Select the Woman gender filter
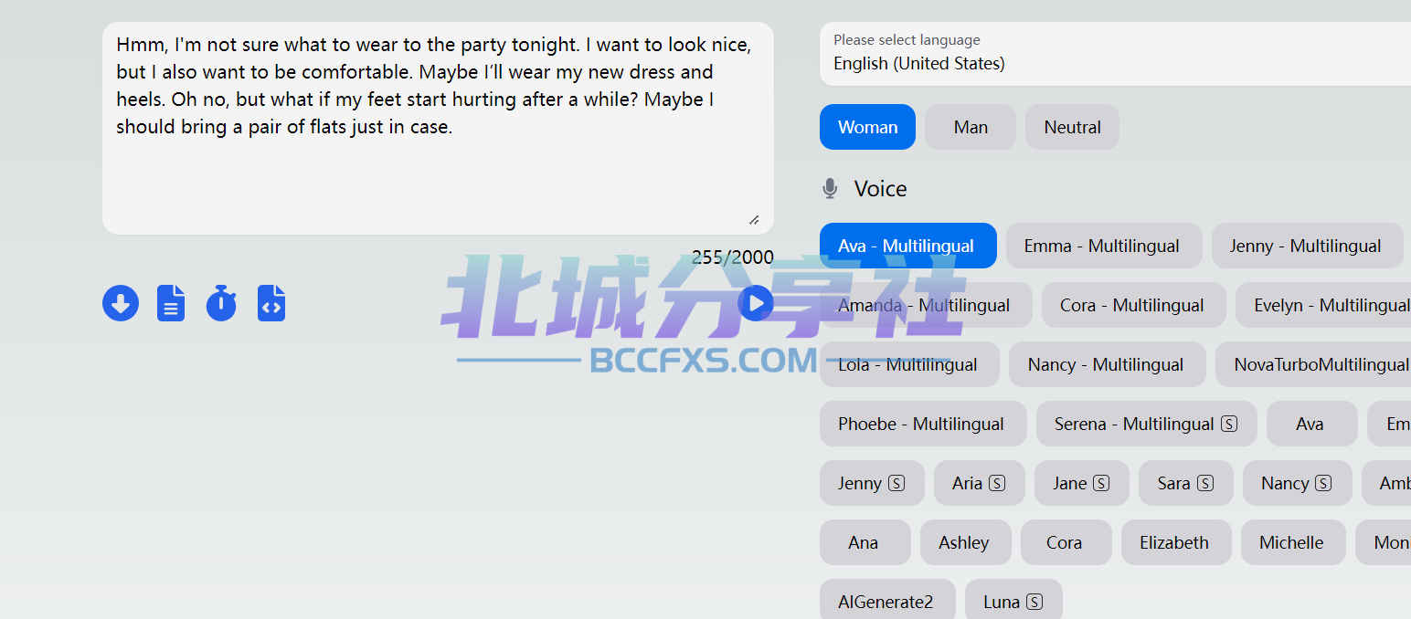The height and width of the screenshot is (619, 1411). (867, 127)
